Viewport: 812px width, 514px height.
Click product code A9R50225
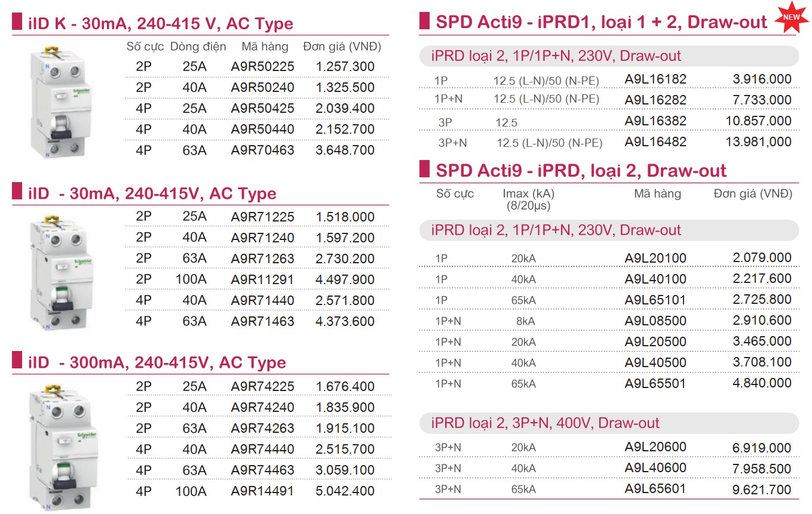pos(263,67)
